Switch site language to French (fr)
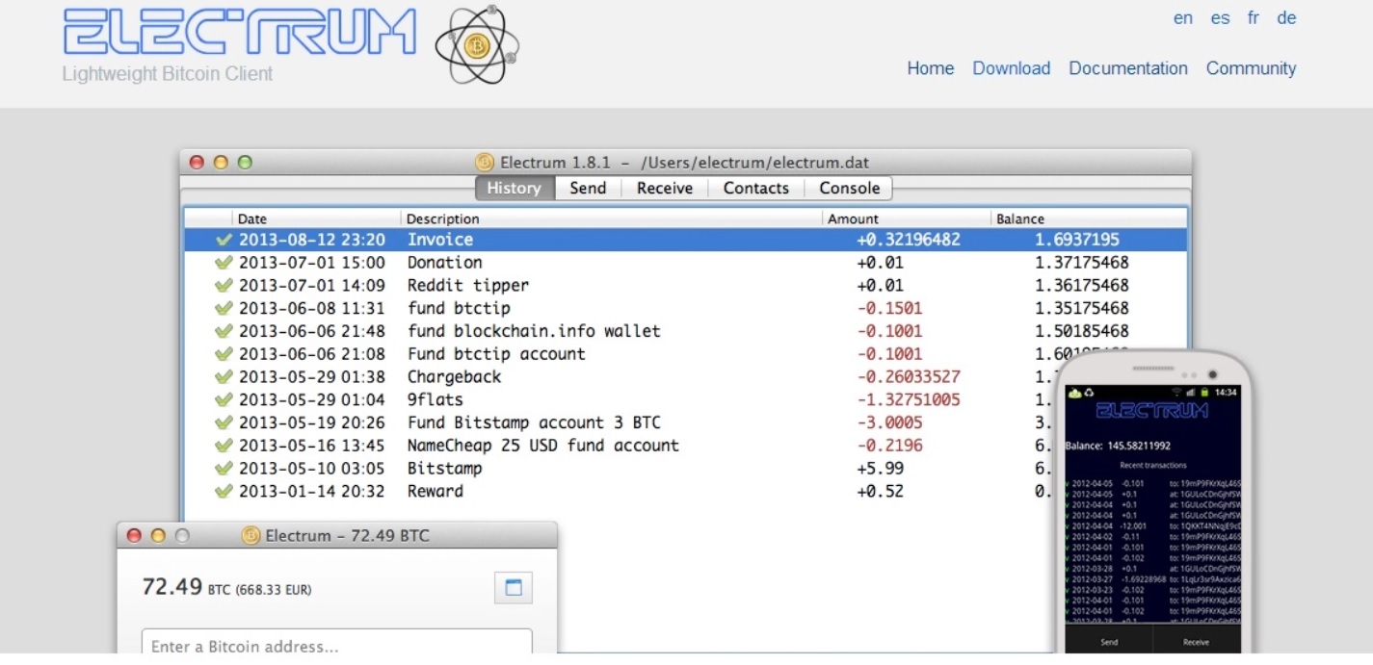The width and height of the screenshot is (1373, 665). (x=1254, y=18)
